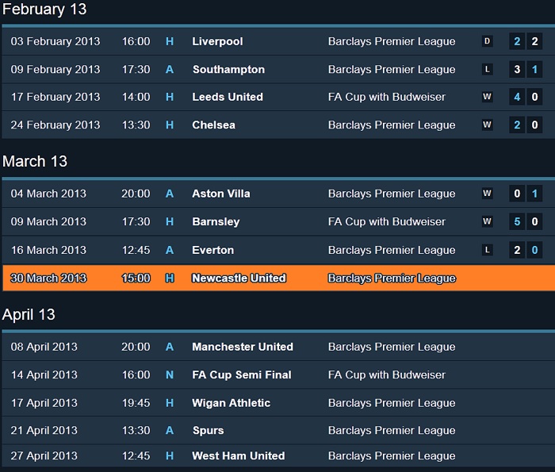Click the Spurs fixture link

pyautogui.click(x=208, y=431)
